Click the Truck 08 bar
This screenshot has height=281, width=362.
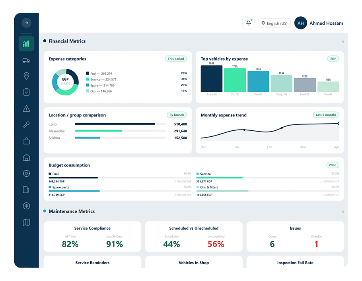pyautogui.click(x=212, y=79)
